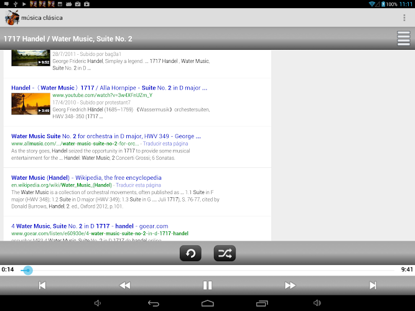Viewport: 415px width, 311px height.
Task: Click the '17/4/2010 - Subido por protestant7' text
Action: coord(91,103)
